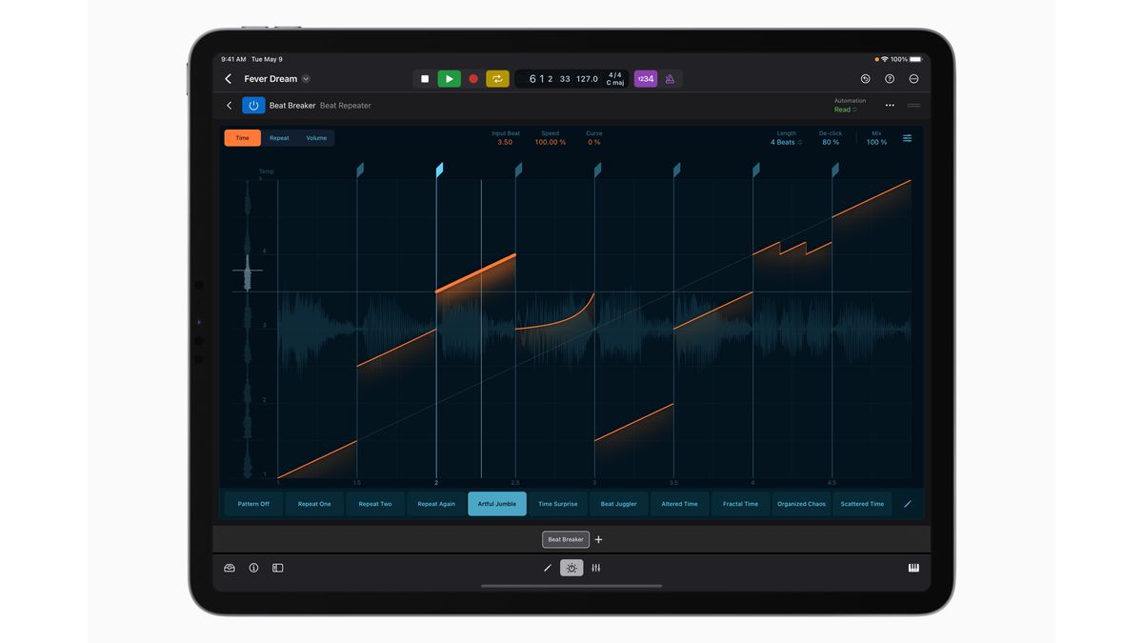Open the Automation Read mode dropdown
Screen dimensions: 1143x643
844,110
